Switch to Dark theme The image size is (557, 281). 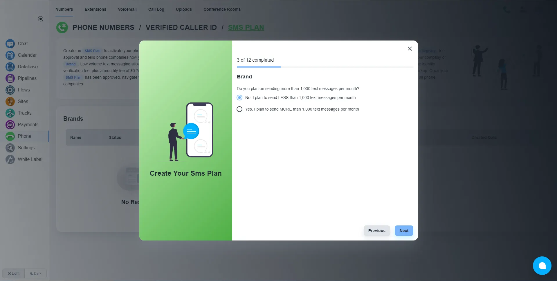point(36,273)
